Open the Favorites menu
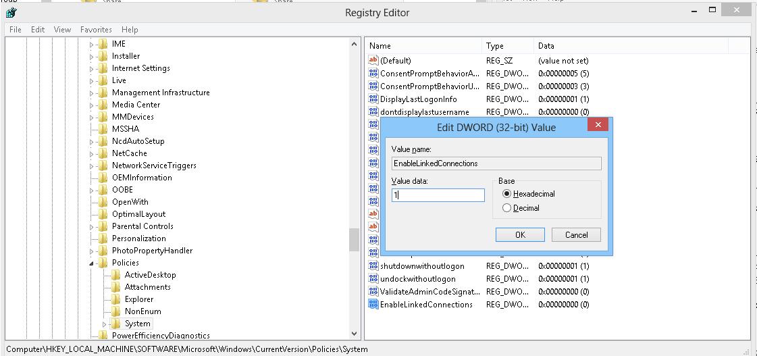The image size is (757, 356). [x=96, y=30]
